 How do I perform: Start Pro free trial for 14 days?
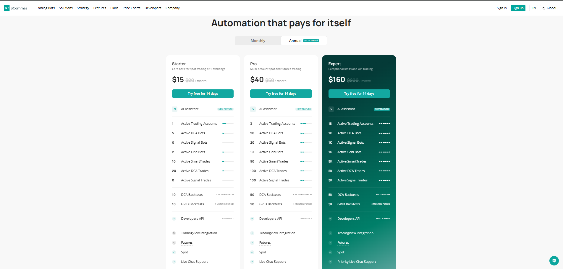(281, 94)
